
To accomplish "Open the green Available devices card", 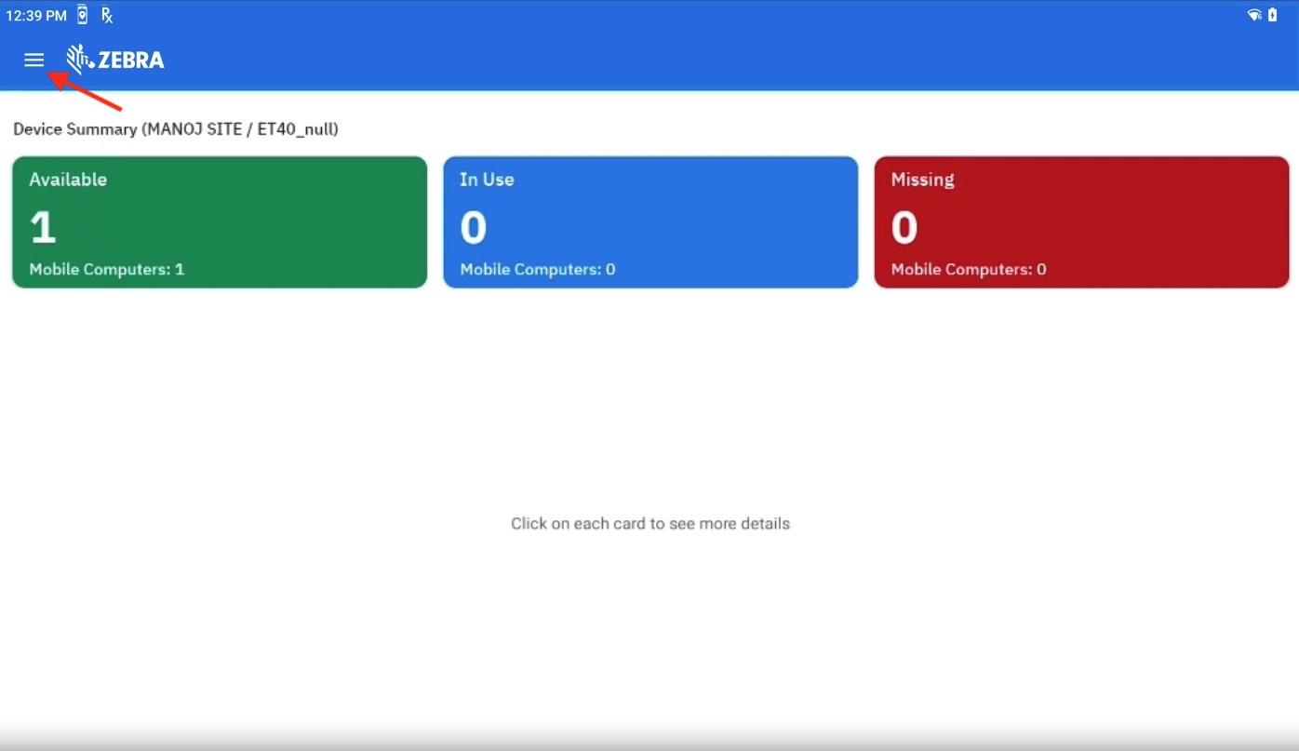I will click(x=220, y=221).
